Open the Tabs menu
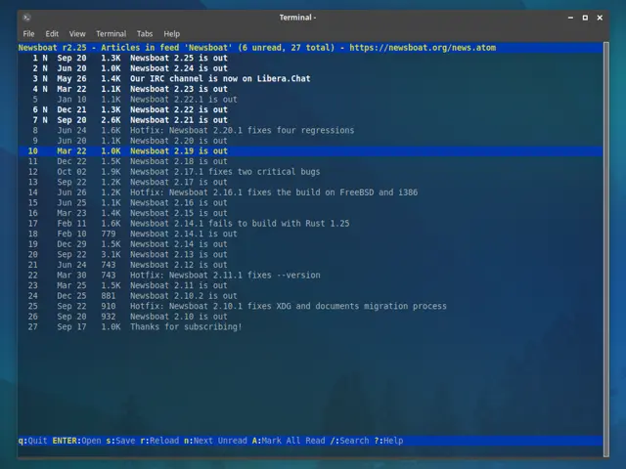Viewport: 626px width, 469px height. [x=145, y=34]
